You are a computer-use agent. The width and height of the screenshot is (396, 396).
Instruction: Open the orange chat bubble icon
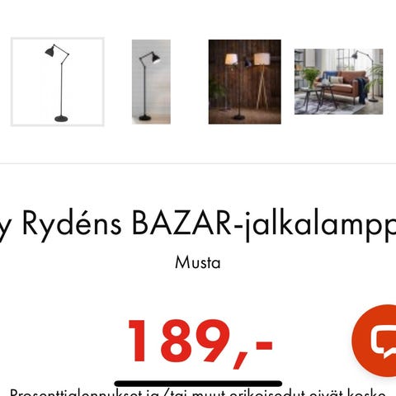(375, 341)
